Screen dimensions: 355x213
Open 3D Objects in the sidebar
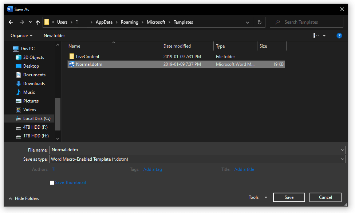click(33, 57)
